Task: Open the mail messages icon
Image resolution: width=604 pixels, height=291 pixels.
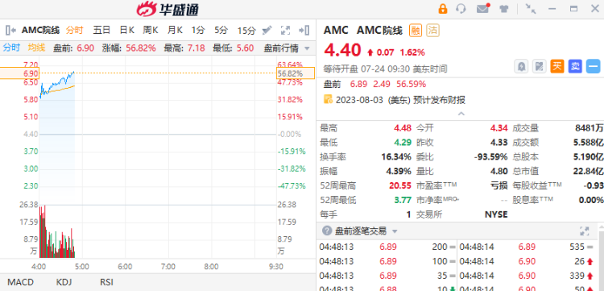Action: coord(483,9)
